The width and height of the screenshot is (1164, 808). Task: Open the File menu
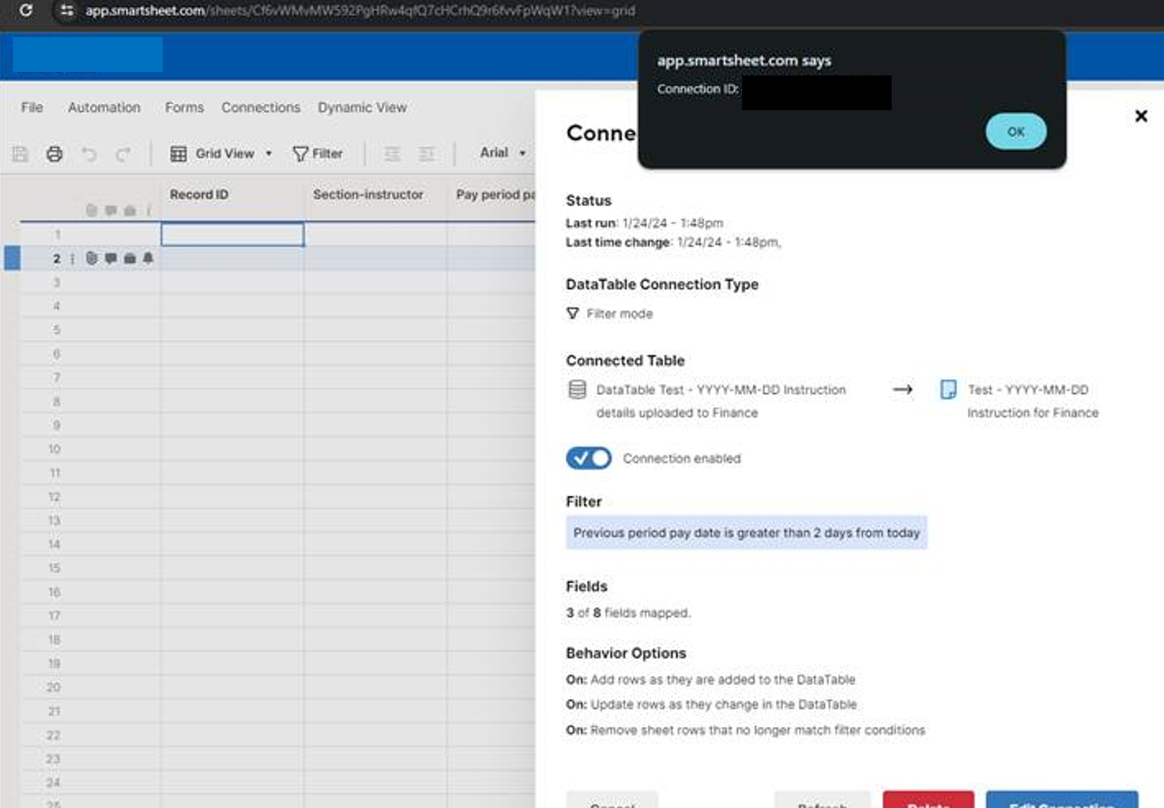click(32, 107)
